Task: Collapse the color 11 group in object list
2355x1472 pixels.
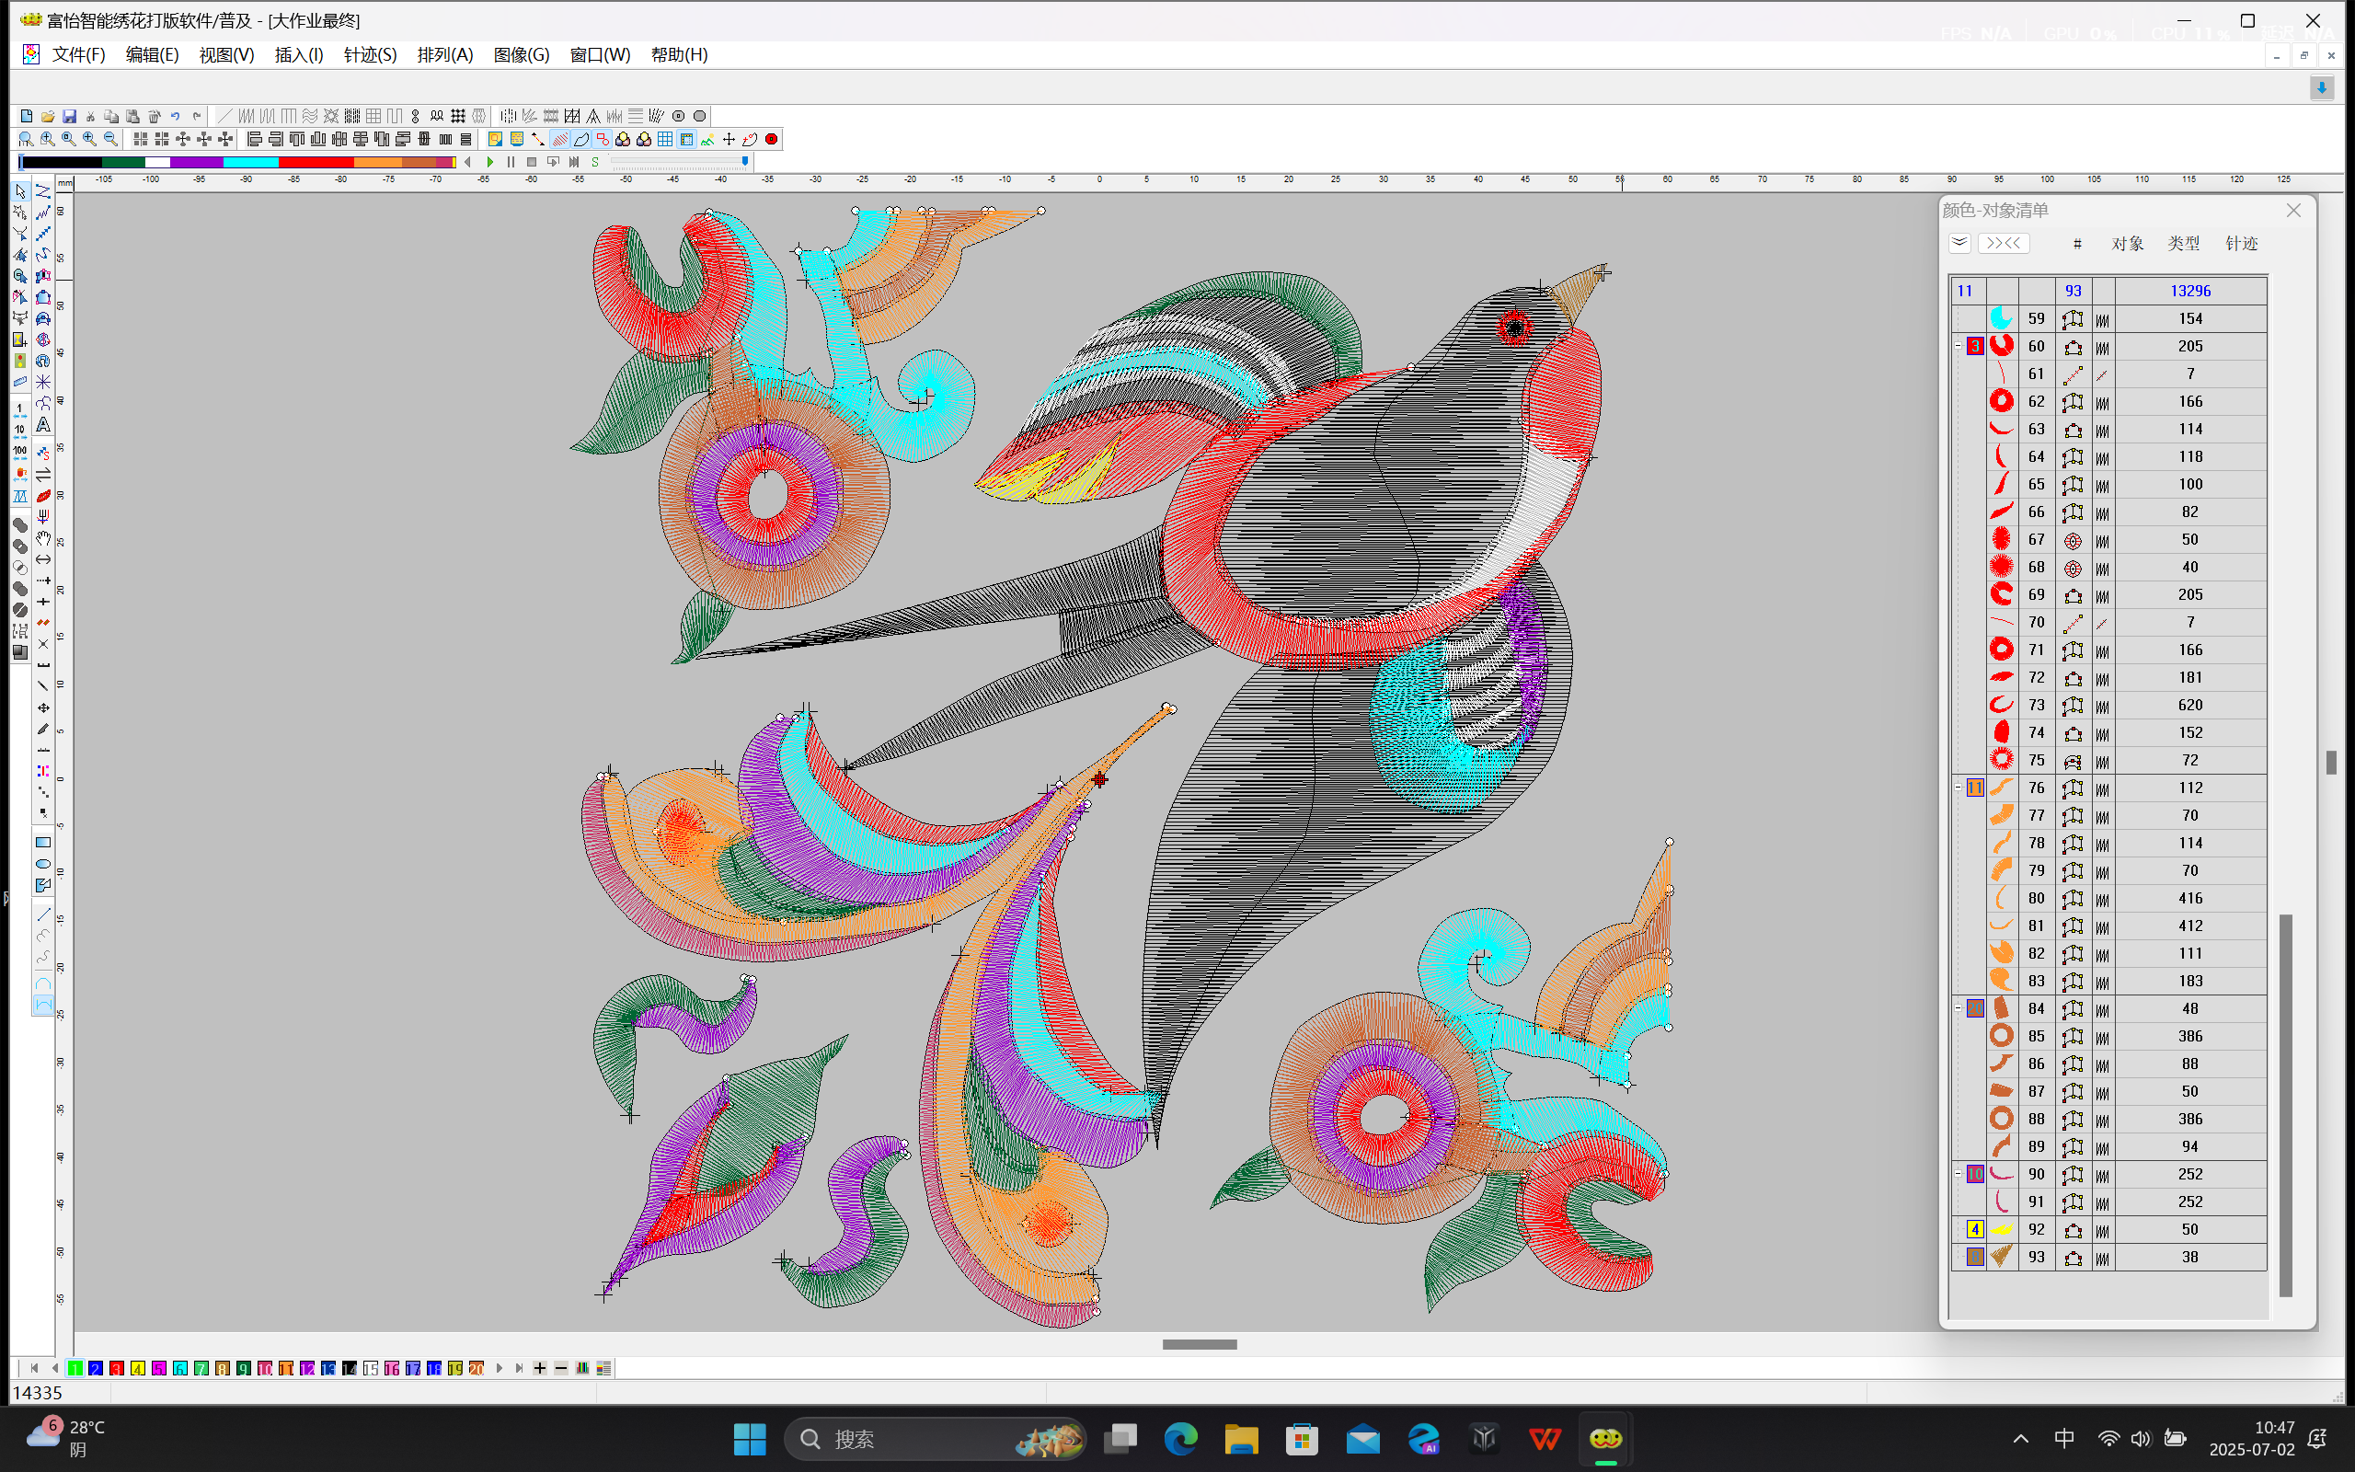Action: (1958, 788)
